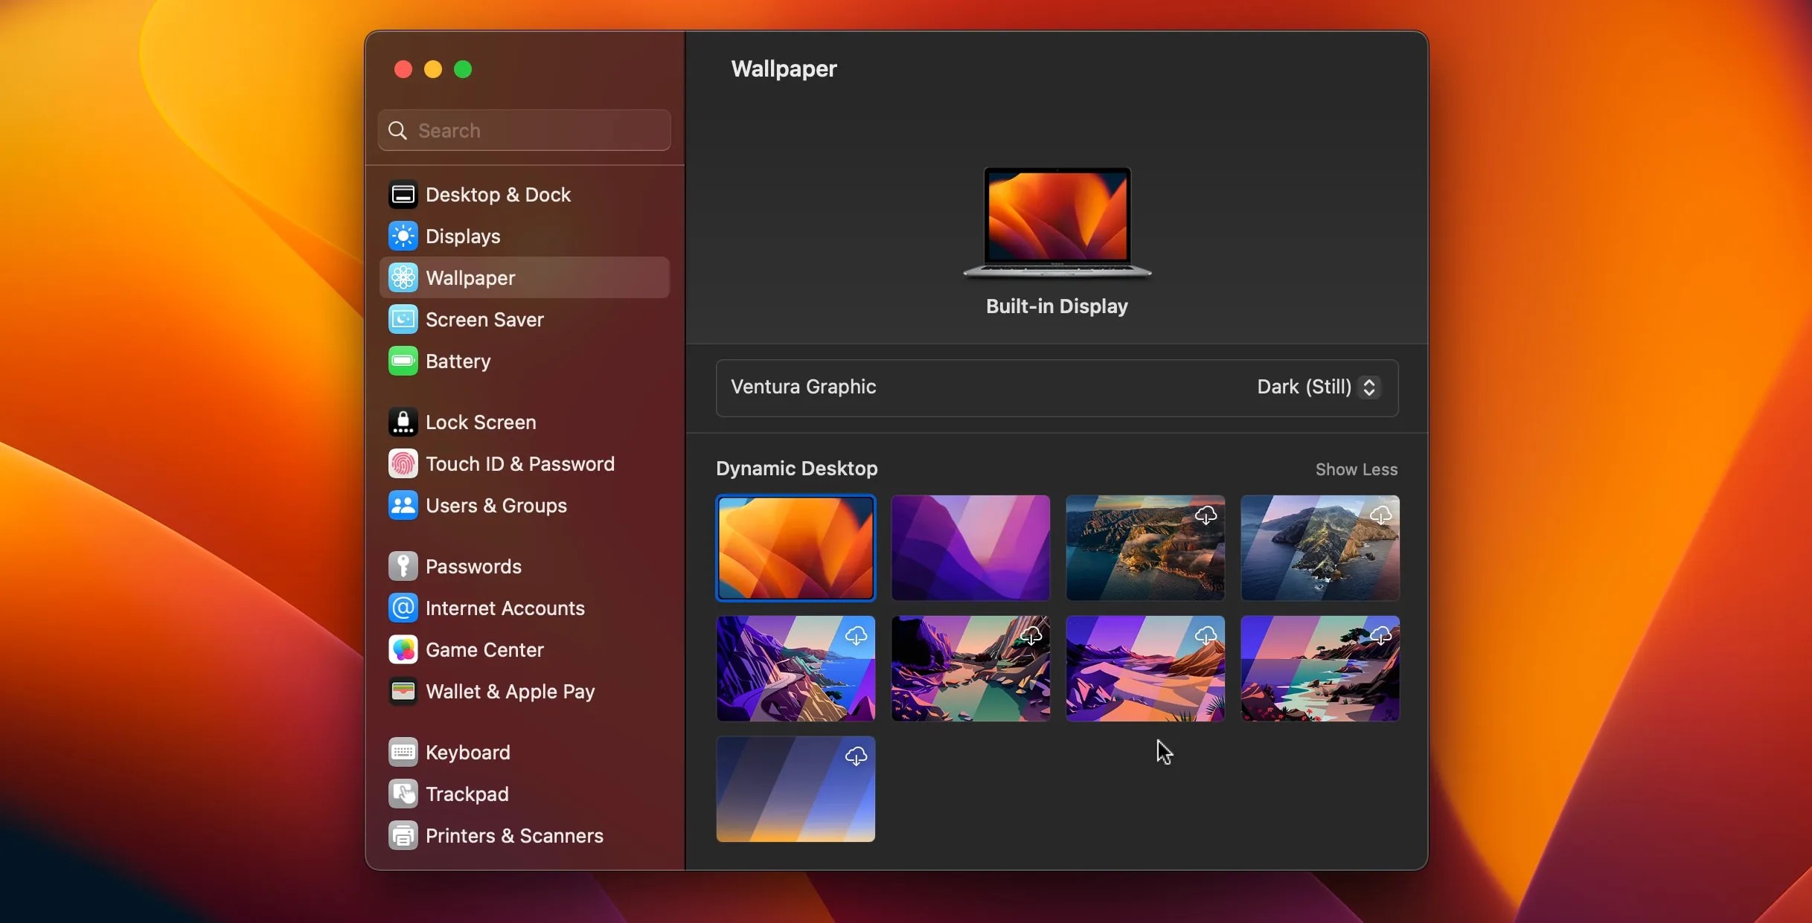Screen dimensions: 1812x923
Task: Open Passwords settings pane
Action: [x=525, y=567]
